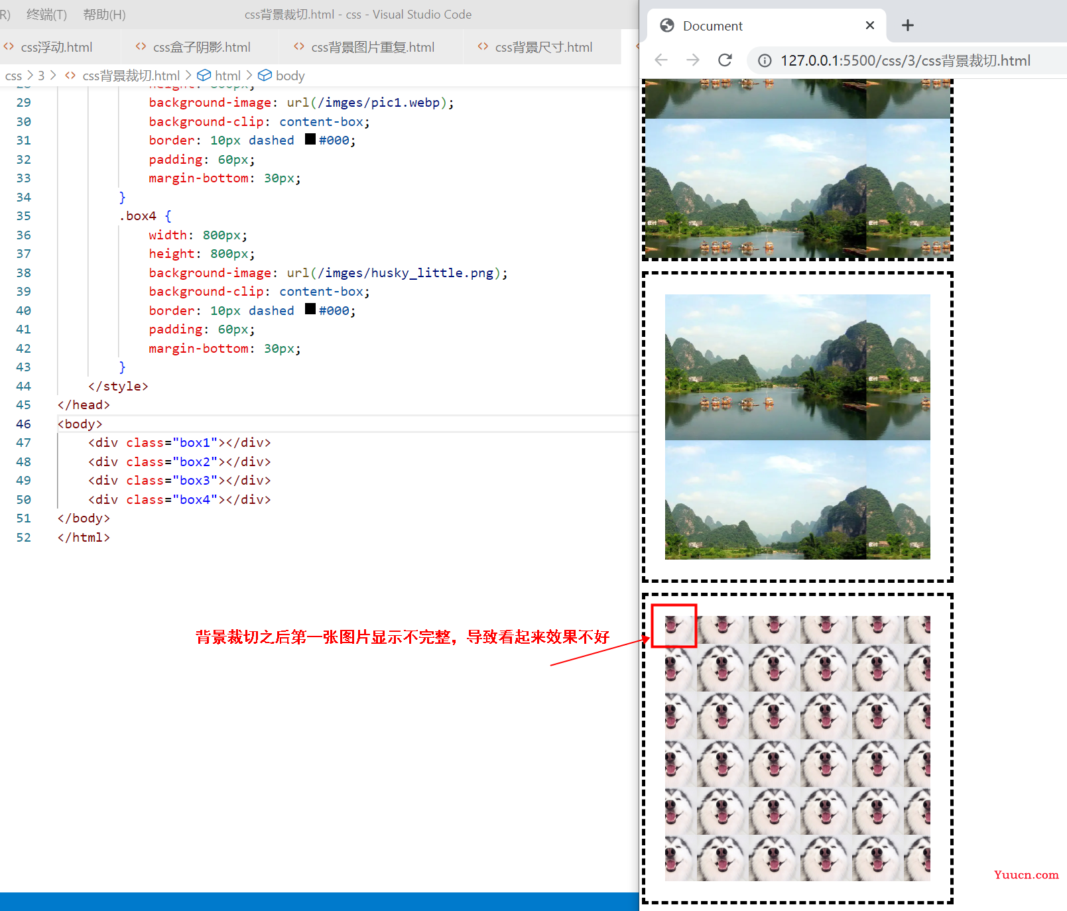The height and width of the screenshot is (911, 1067).
Task: Click padding property on line 32
Action: [176, 160]
